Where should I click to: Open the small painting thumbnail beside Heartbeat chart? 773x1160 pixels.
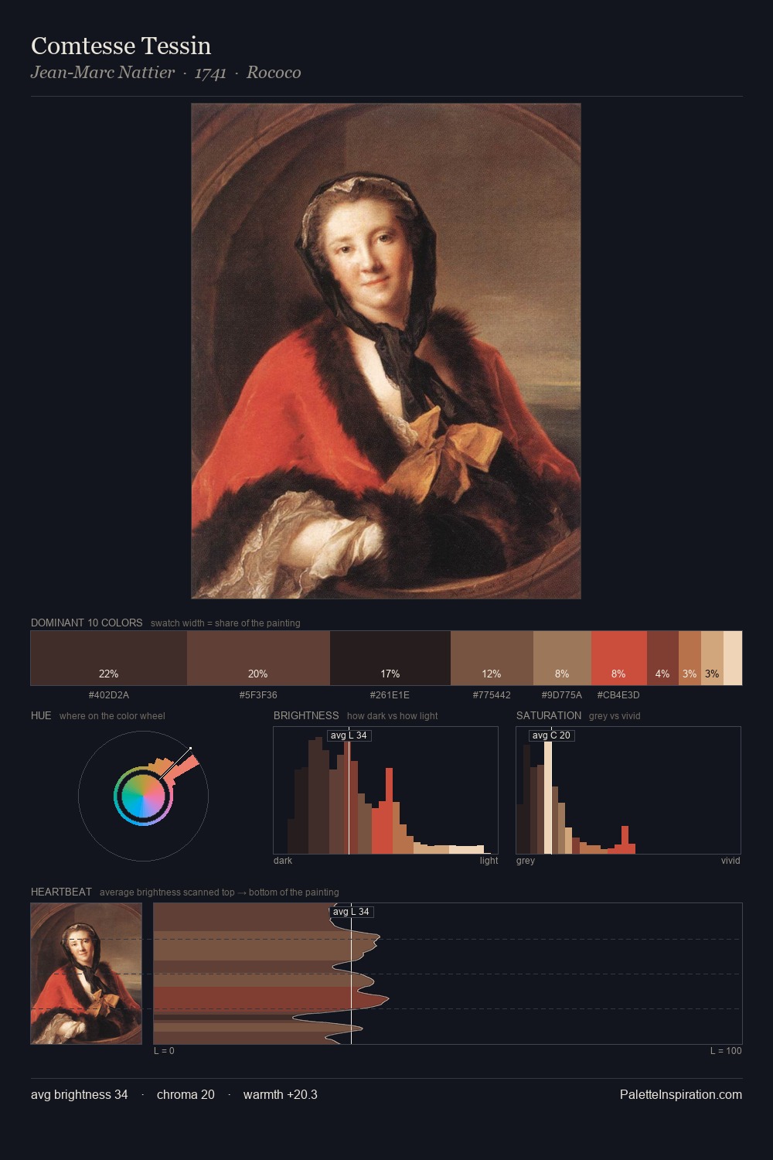(x=87, y=974)
